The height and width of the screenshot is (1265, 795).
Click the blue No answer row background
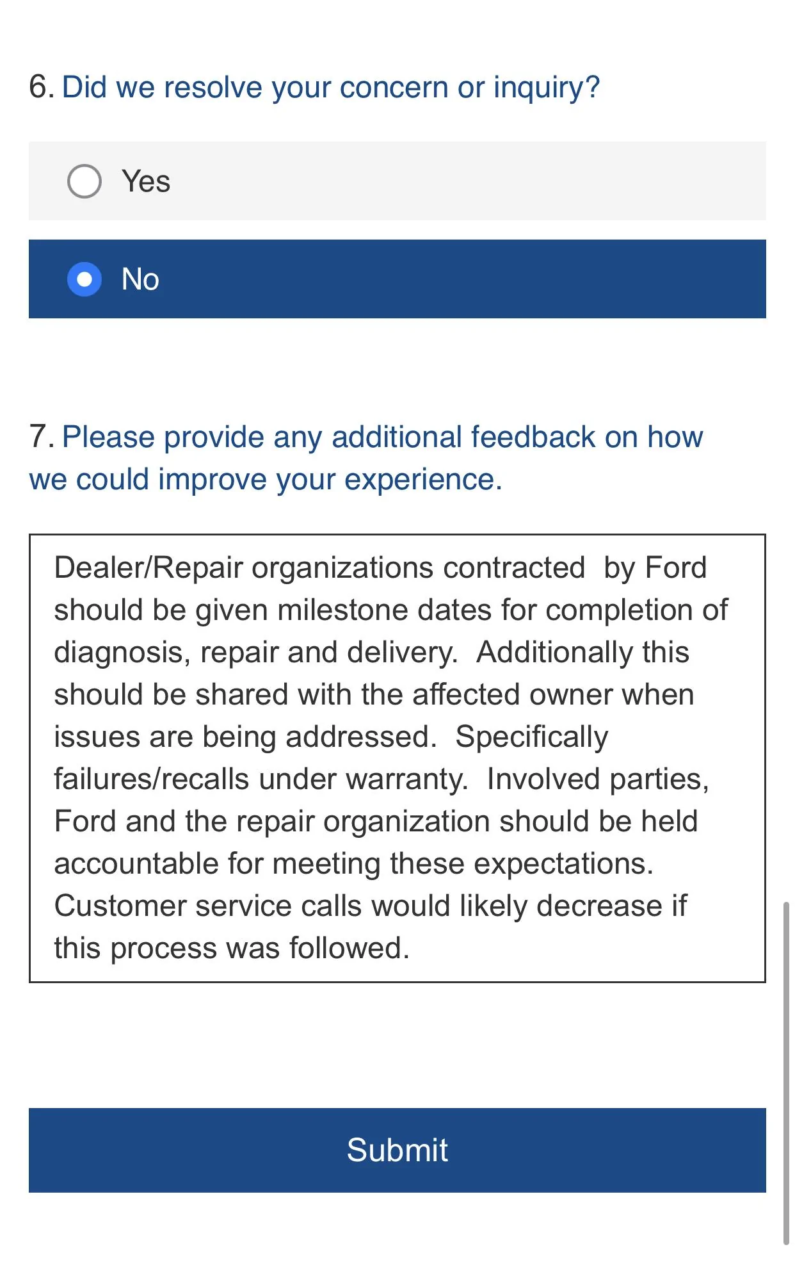[397, 279]
